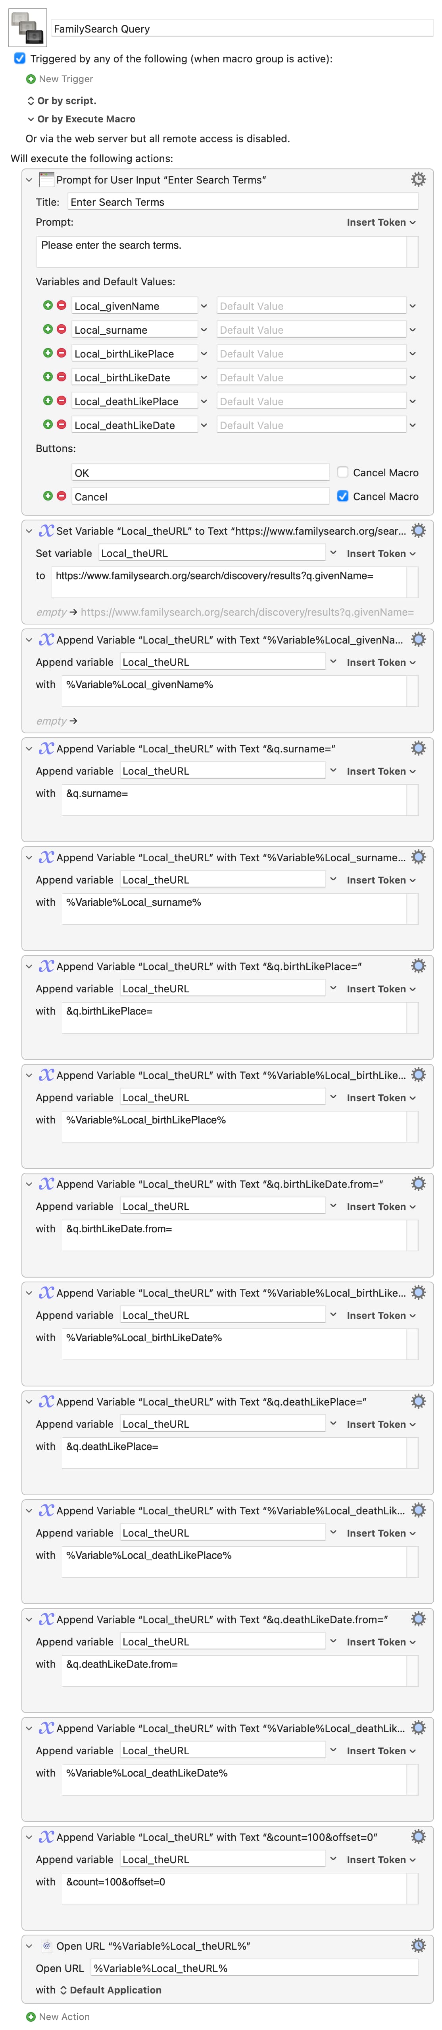
Task: Click the Variables and Default Values label
Action: pyautogui.click(x=106, y=281)
